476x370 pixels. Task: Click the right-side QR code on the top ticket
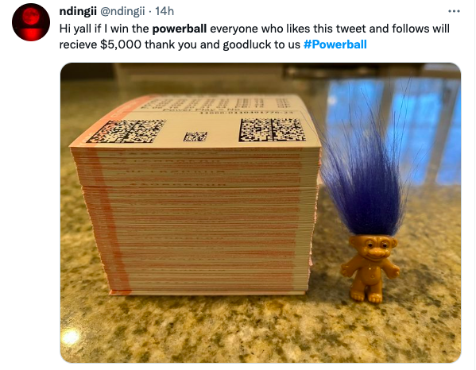(x=271, y=129)
